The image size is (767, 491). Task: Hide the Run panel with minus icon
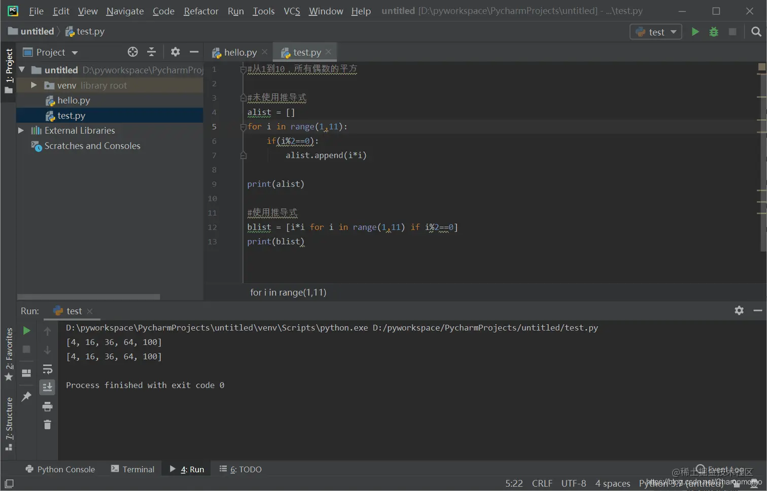click(x=758, y=310)
